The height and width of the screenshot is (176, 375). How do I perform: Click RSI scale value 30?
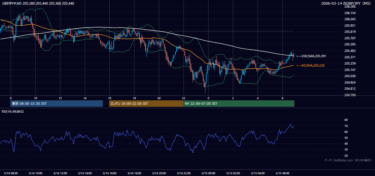pos(346,150)
